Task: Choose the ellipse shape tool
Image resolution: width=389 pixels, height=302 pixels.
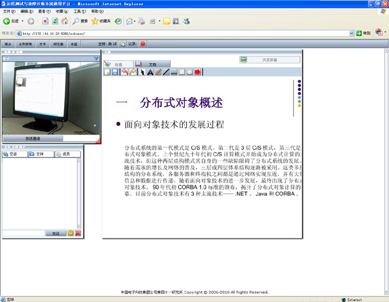Action: pyautogui.click(x=190, y=72)
